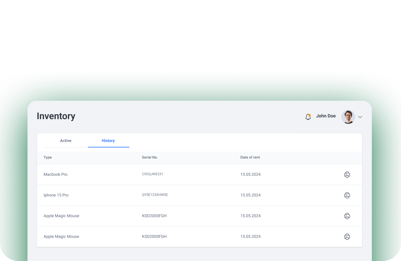The height and width of the screenshot is (261, 401).
Task: Click John Doe's profile avatar
Action: click(x=348, y=117)
